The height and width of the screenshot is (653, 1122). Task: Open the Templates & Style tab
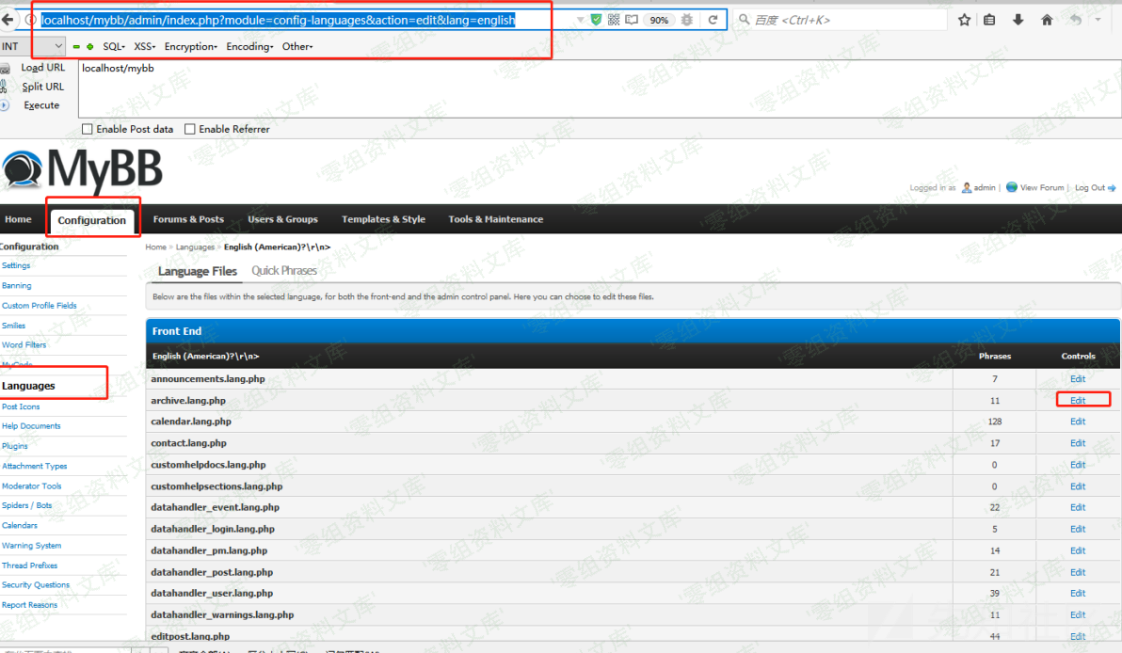pos(383,219)
